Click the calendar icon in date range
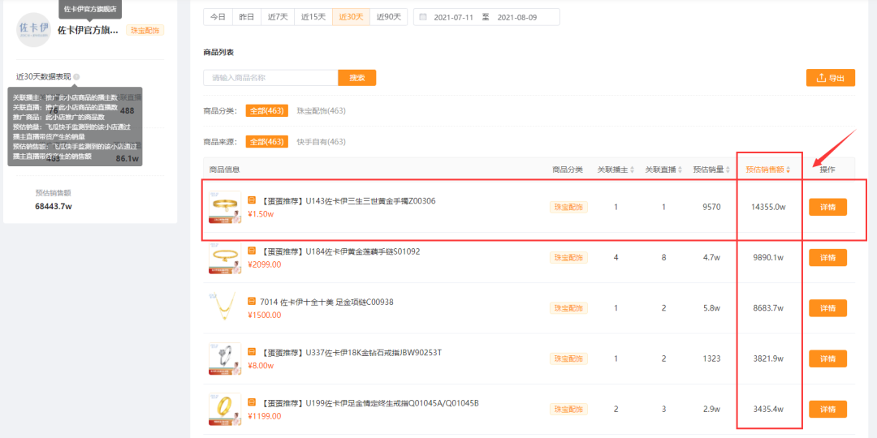Viewport: 877px width, 438px height. tap(423, 17)
